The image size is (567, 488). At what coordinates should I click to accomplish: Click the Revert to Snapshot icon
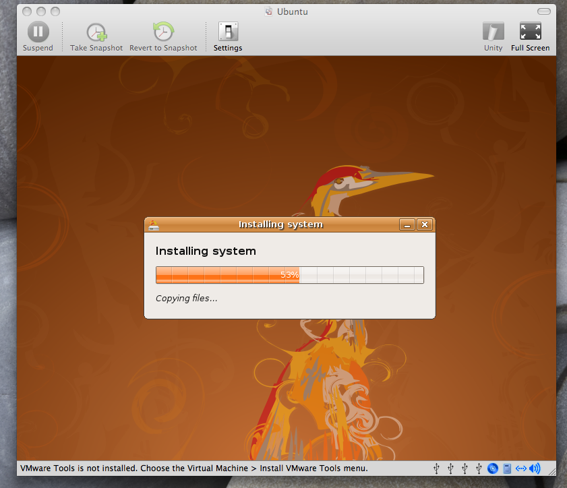tap(163, 32)
